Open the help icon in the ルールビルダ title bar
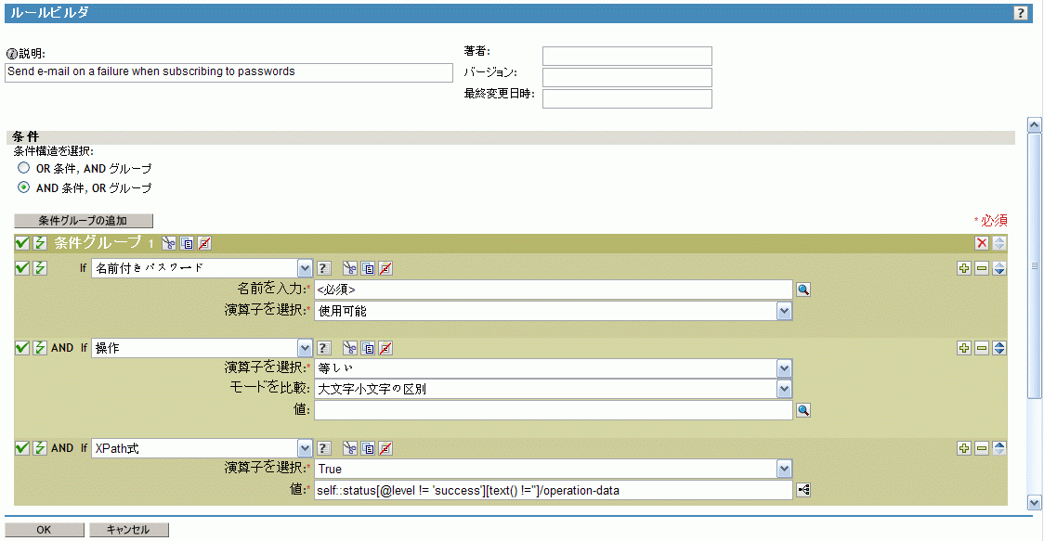The image size is (1044, 541). point(1020,13)
